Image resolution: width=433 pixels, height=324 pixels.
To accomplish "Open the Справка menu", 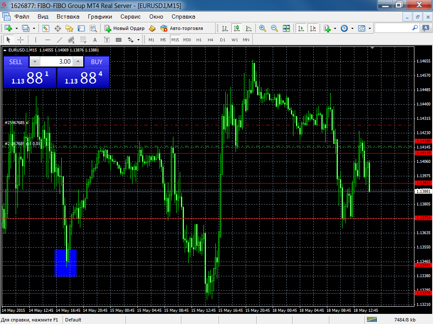I will [184, 16].
